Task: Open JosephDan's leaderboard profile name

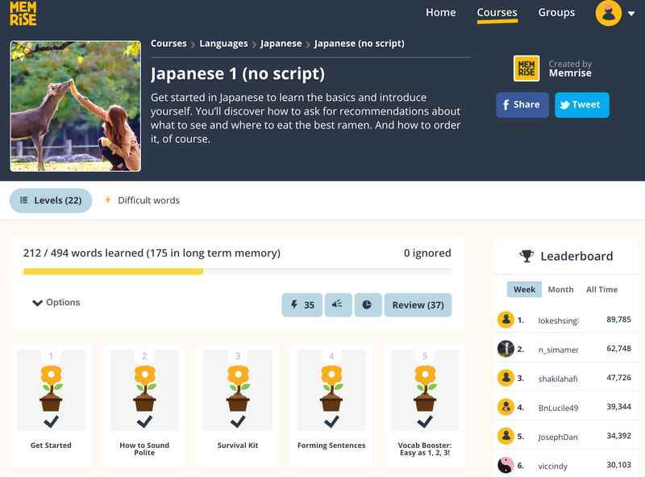Action: click(x=558, y=437)
